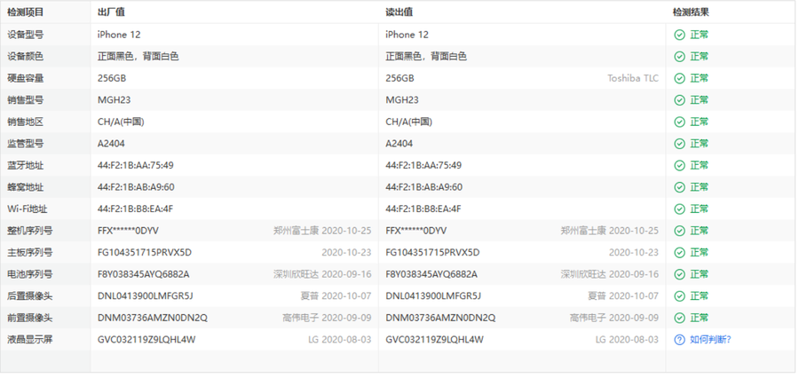Click DNM03736AMZN0DN2Q in the 读出值 column
The width and height of the screenshot is (799, 378).
coord(440,318)
